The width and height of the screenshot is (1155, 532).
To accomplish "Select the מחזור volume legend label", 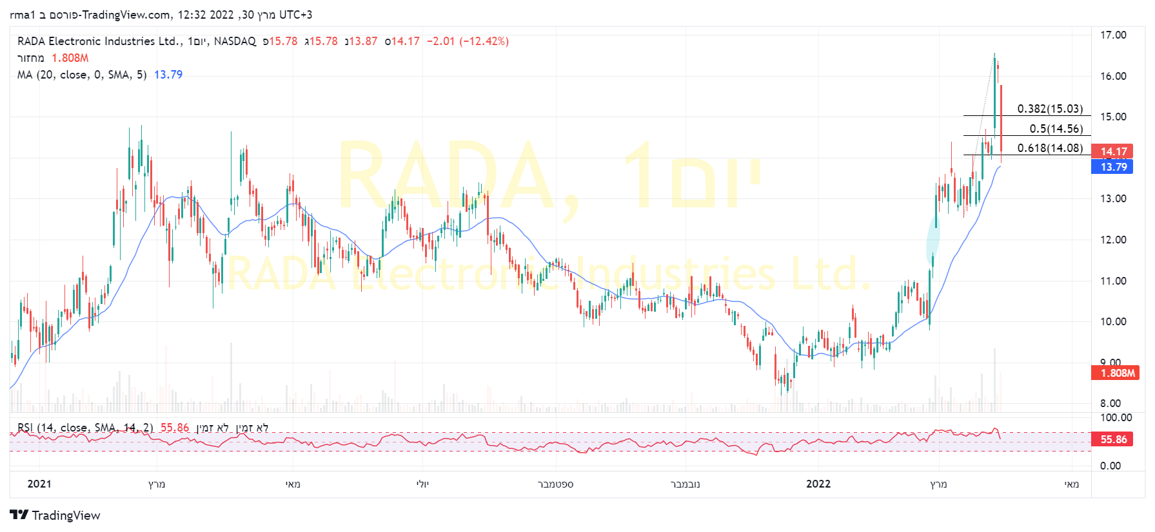I will [31, 58].
